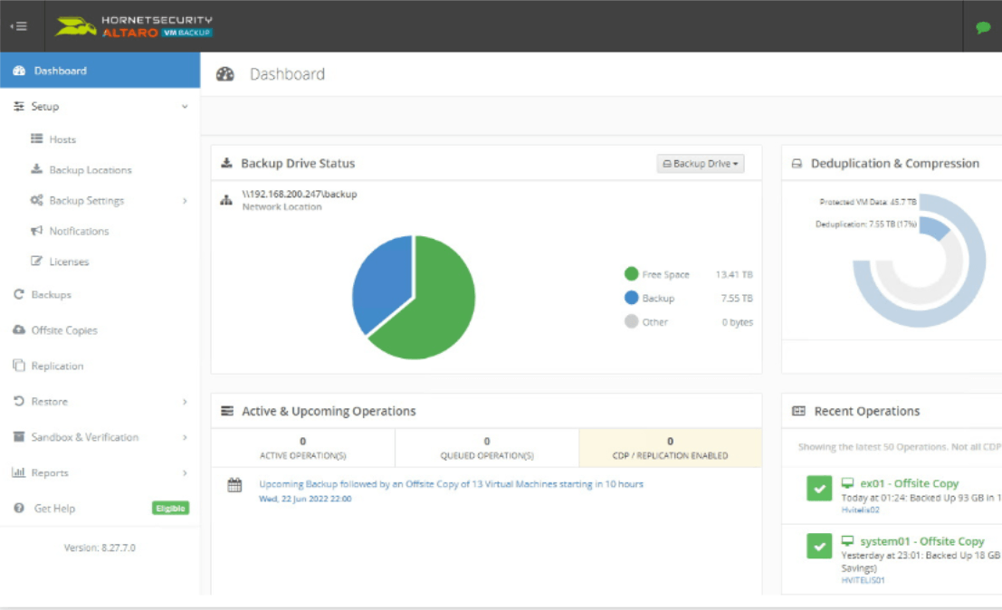Click the Backup Settings gears icon
This screenshot has width=1002, height=610.
(x=36, y=200)
